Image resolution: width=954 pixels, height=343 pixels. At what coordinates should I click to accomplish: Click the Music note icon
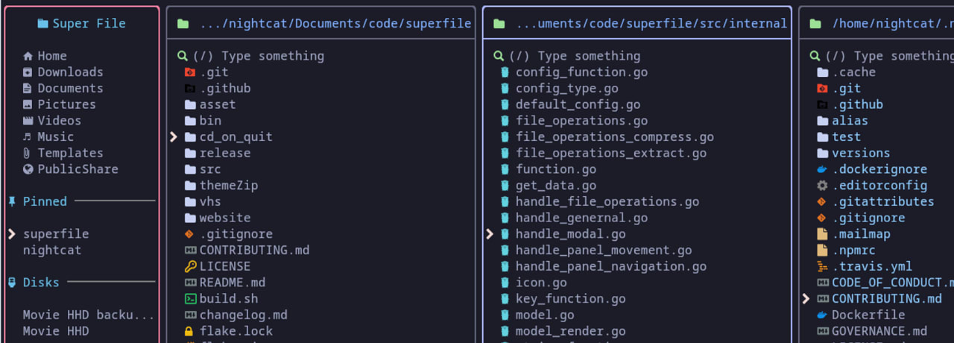28,137
